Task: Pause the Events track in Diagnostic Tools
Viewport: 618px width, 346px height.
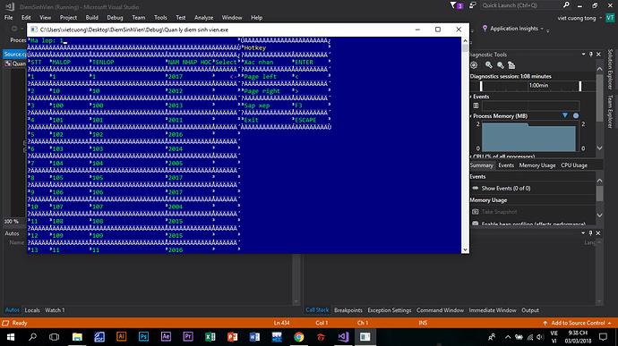Action: (x=476, y=105)
